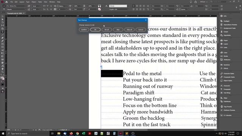Open the Effects panel
The image size is (242, 136).
[x=224, y=68]
